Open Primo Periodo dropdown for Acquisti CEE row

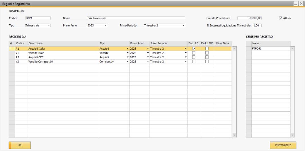coord(186,57)
